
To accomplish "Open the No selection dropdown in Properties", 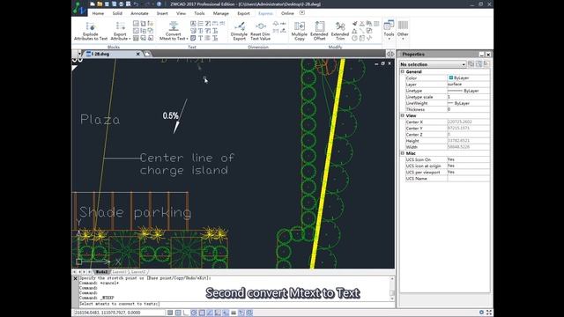I will [433, 64].
